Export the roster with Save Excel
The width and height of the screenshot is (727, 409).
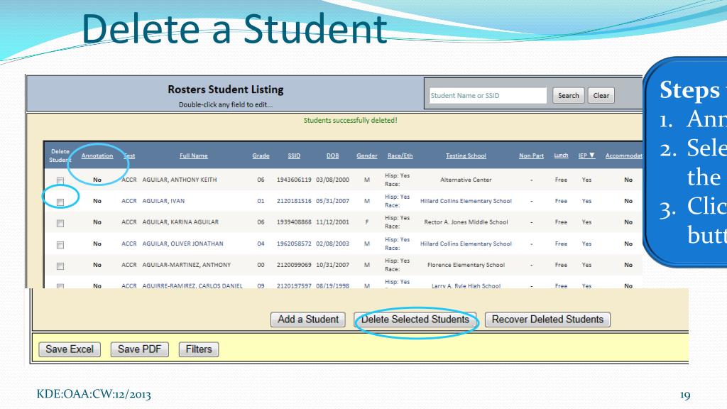[x=70, y=349]
